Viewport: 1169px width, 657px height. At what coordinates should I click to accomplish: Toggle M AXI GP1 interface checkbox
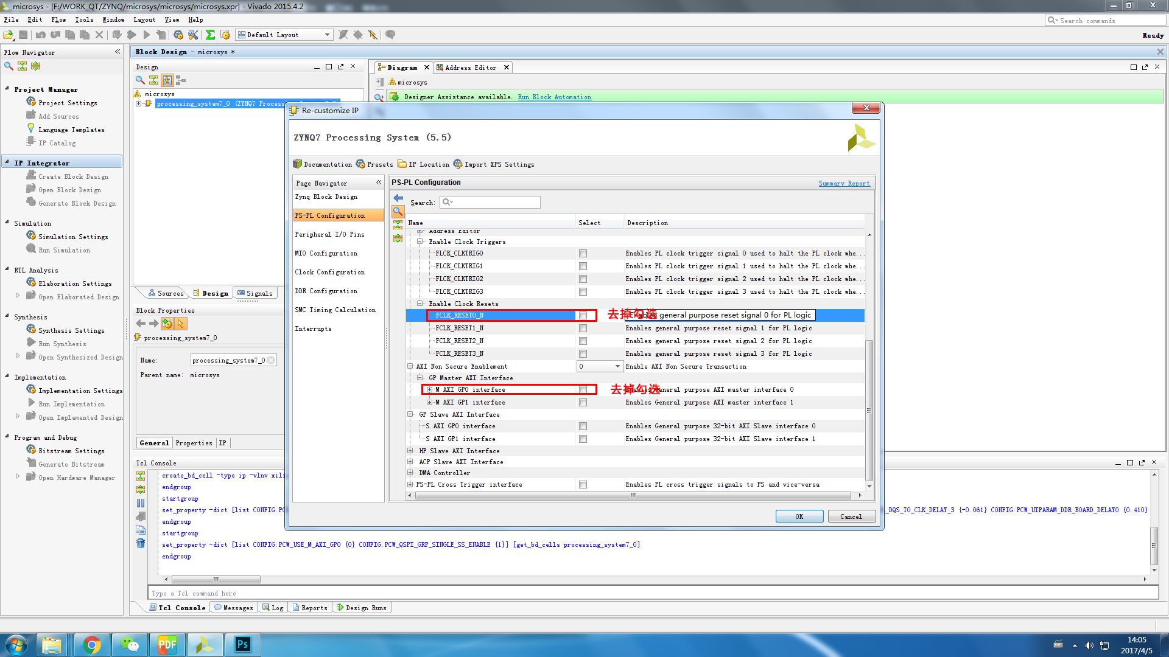583,402
